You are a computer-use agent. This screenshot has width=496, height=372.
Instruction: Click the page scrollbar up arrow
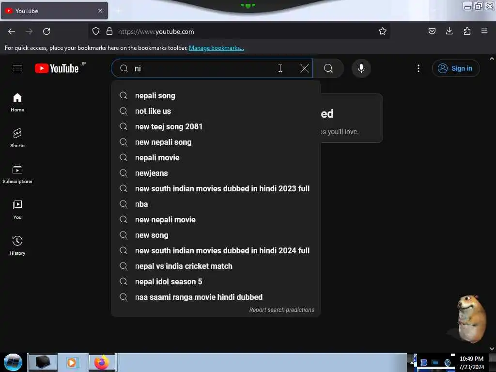pyautogui.click(x=492, y=59)
